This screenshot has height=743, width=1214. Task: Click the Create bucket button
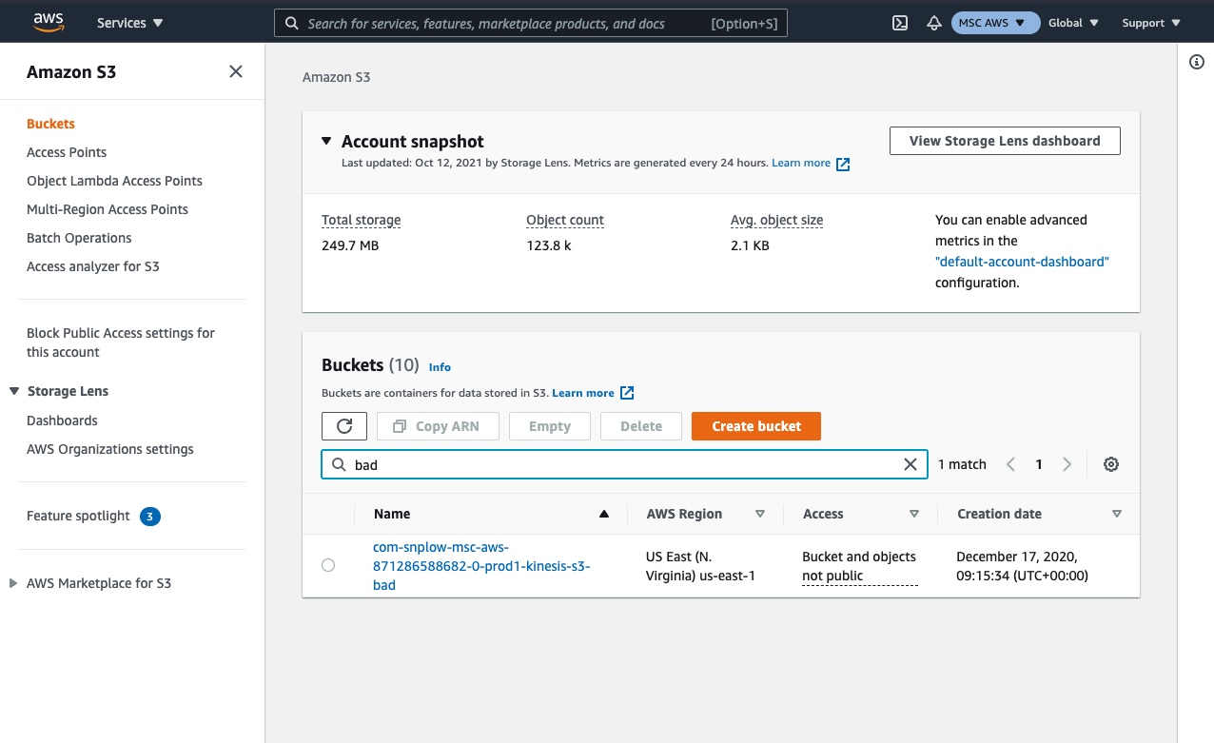click(755, 426)
